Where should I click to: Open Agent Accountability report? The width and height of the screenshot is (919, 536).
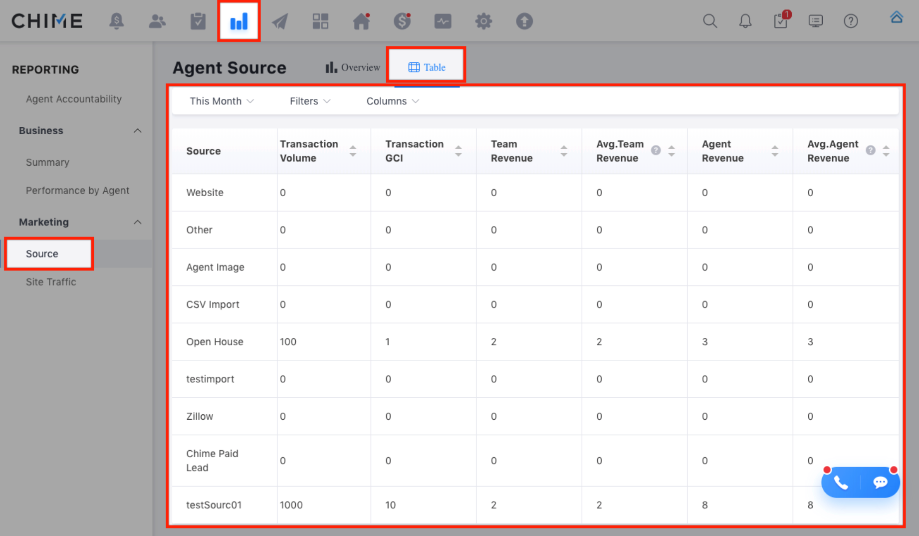(74, 99)
